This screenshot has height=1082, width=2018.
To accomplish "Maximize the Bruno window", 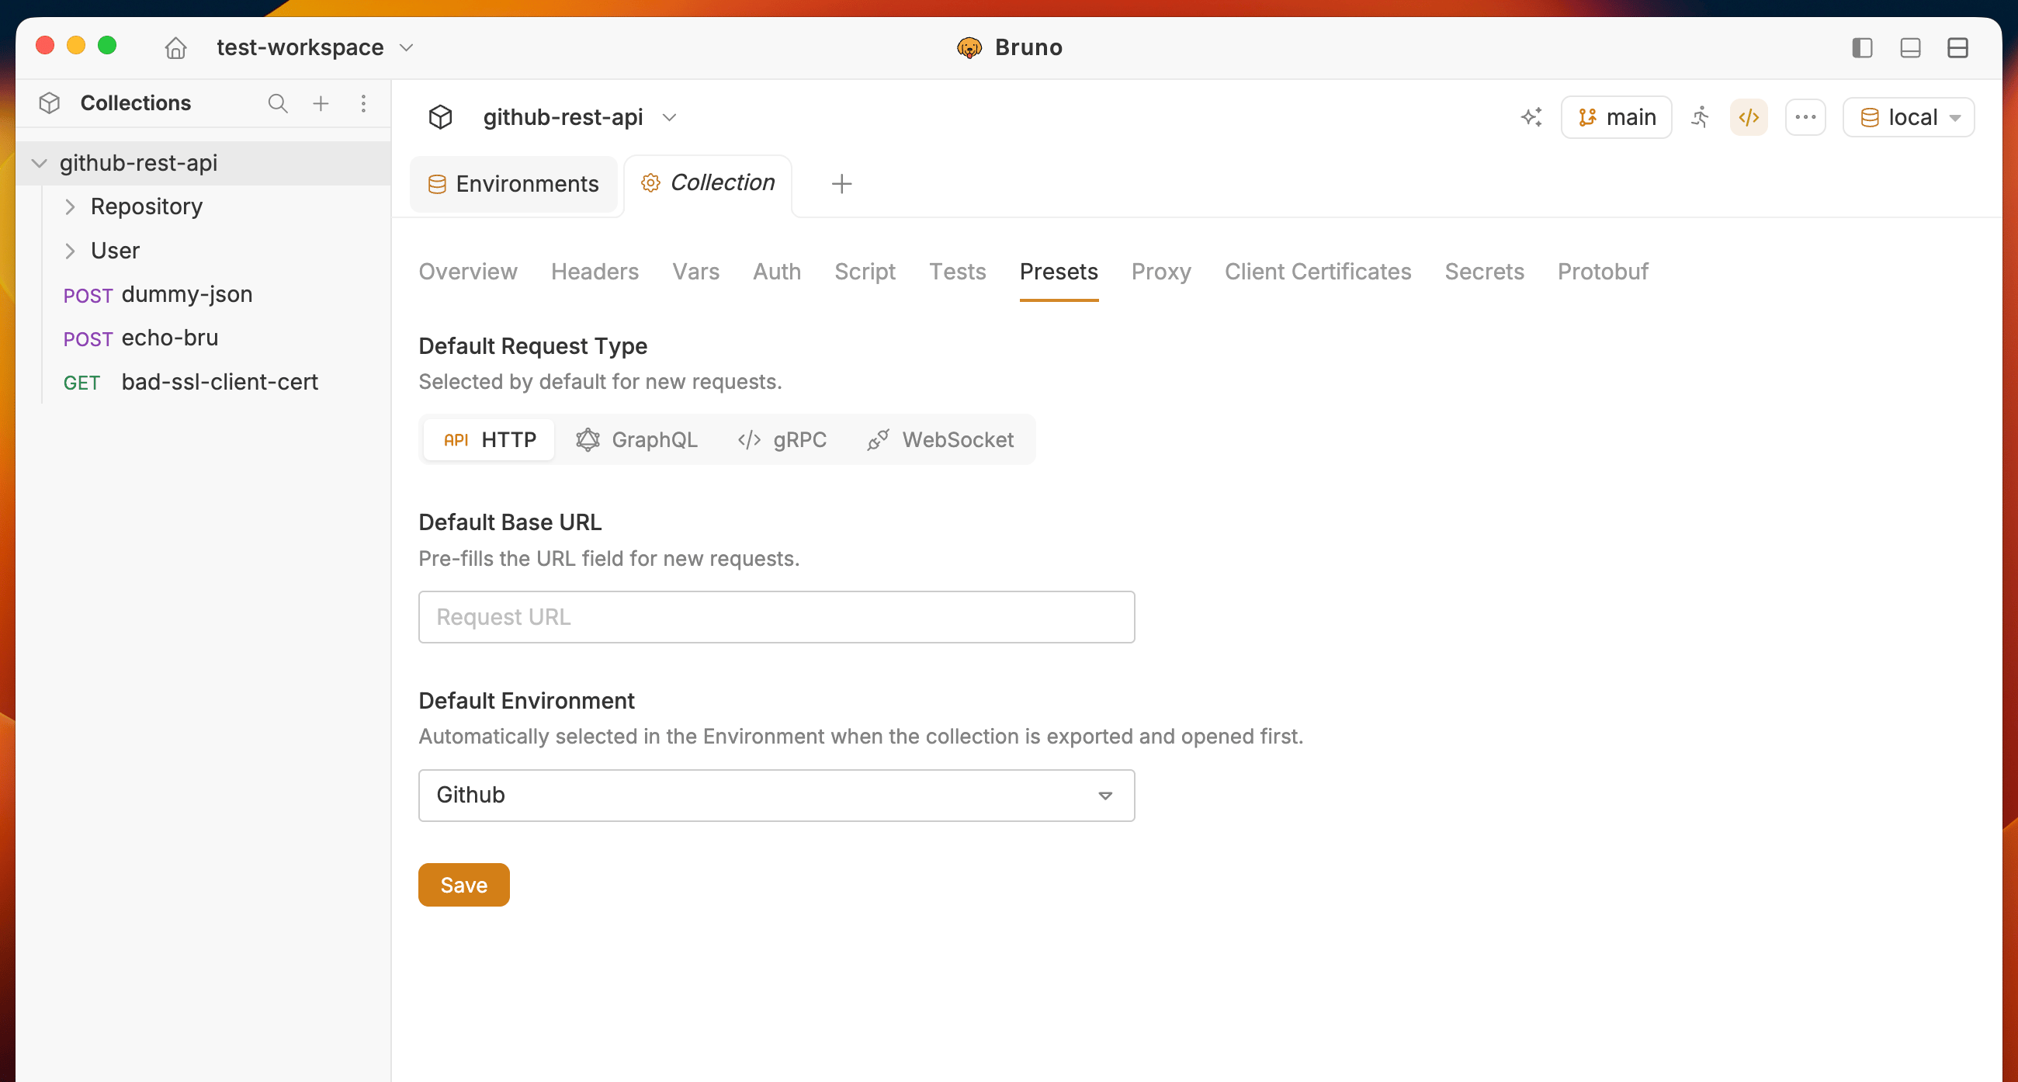I will [107, 46].
